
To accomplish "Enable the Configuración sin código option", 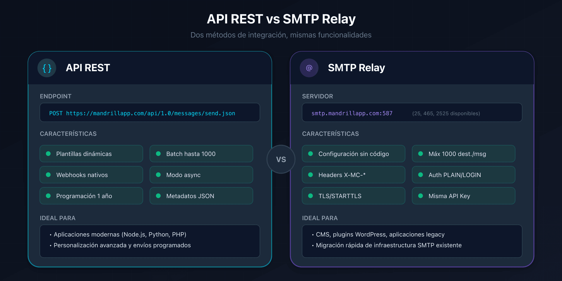I will 353,153.
